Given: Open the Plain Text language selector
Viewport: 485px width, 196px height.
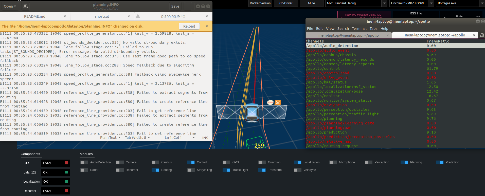Looking at the screenshot, I should (x=110, y=138).
